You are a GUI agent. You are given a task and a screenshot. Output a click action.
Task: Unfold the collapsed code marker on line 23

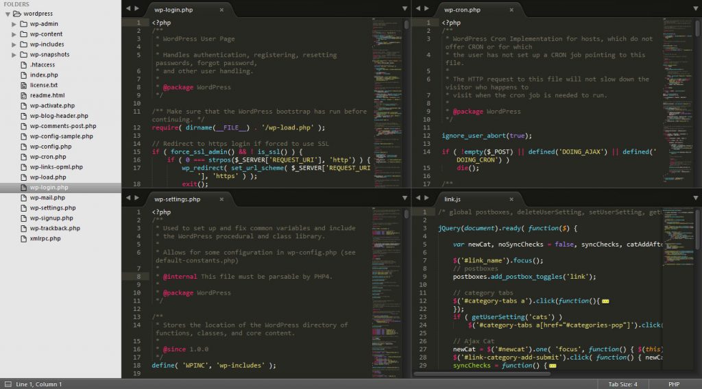coord(605,301)
